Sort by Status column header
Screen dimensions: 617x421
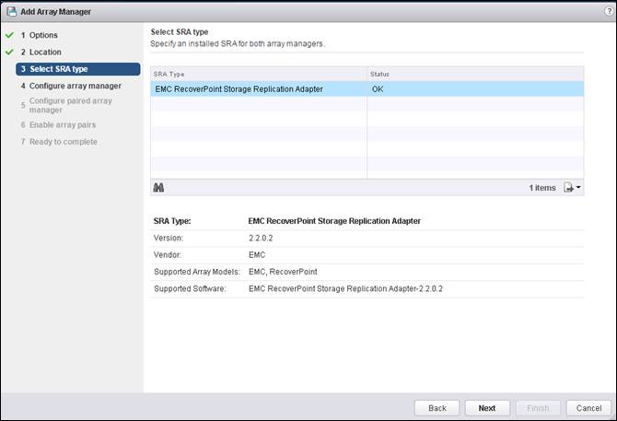tap(475, 74)
